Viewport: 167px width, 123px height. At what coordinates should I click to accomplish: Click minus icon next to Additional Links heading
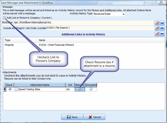pyautogui.click(x=162, y=34)
